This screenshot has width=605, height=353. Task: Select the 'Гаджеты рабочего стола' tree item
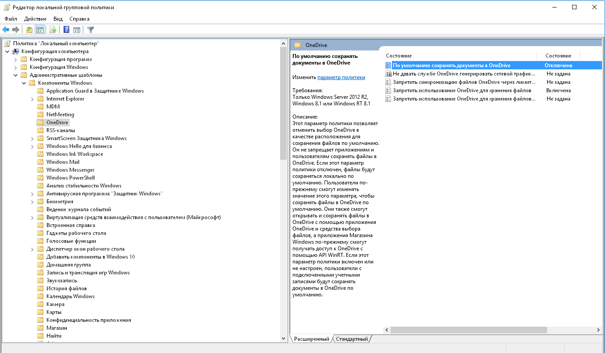point(76,233)
